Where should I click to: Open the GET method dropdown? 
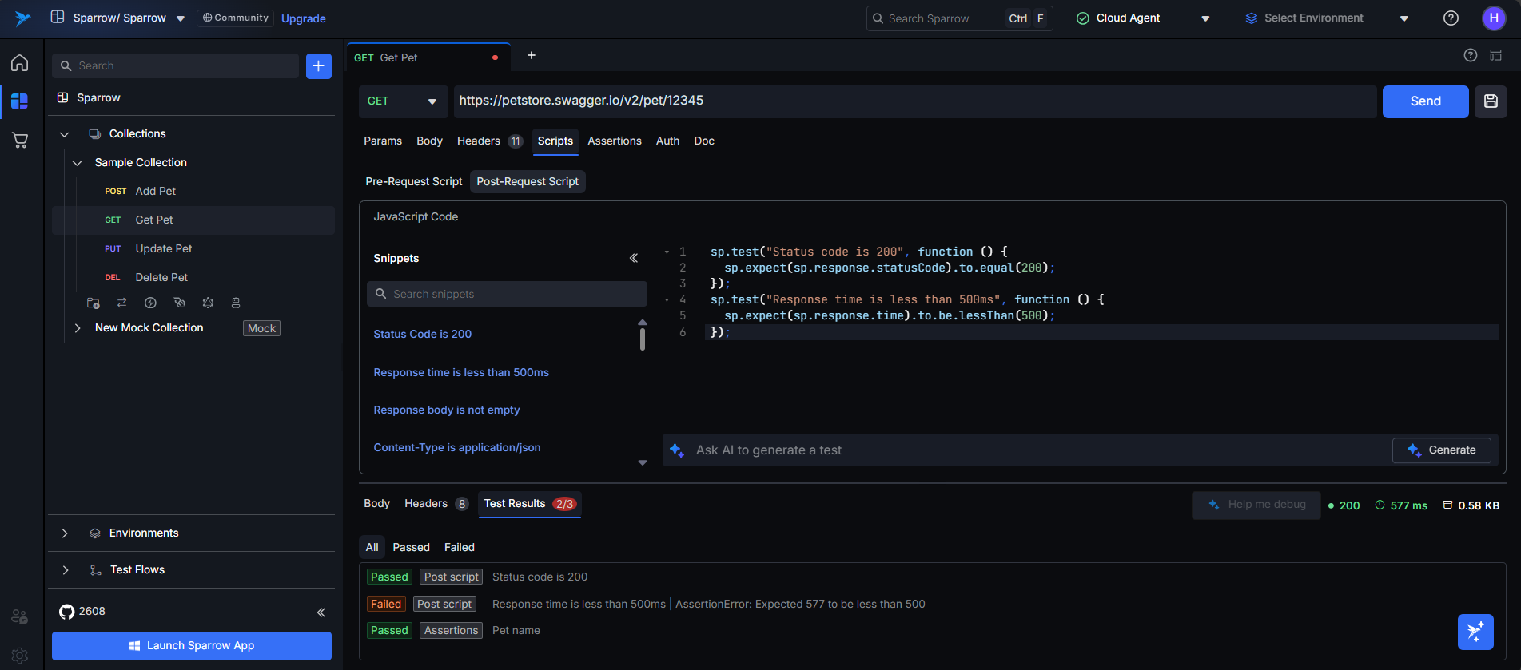click(x=402, y=101)
